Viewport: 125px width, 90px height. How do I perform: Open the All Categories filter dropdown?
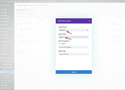59,16
